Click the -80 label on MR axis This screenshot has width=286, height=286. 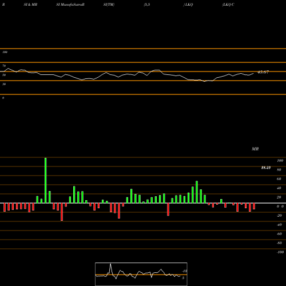coord(279,243)
